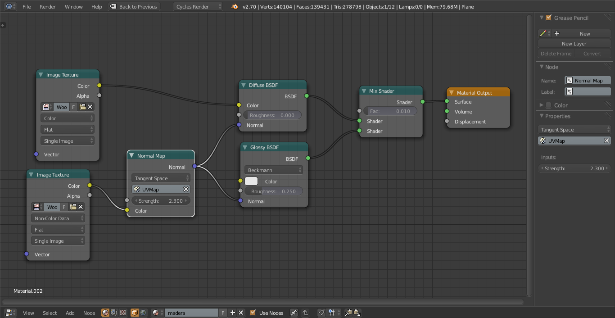Toggle the Use Nodes checkbox

point(253,313)
